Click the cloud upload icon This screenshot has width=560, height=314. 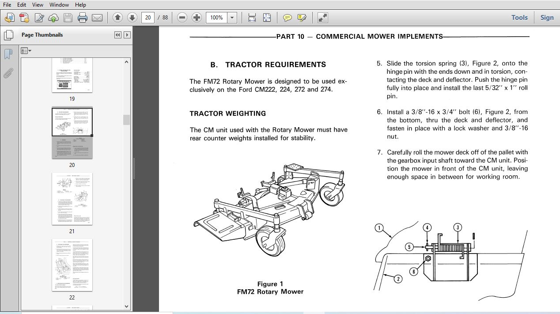53,18
